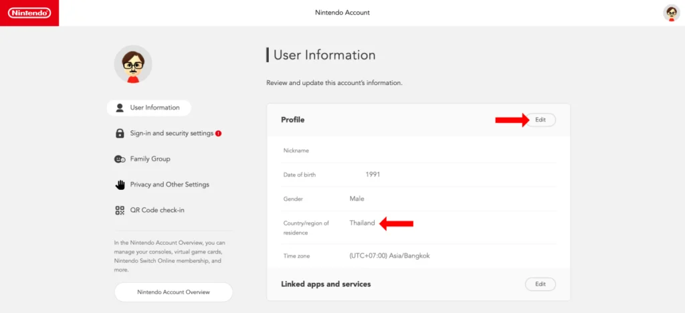Click the Nintendo Account header title
The height and width of the screenshot is (313, 685).
coord(342,13)
